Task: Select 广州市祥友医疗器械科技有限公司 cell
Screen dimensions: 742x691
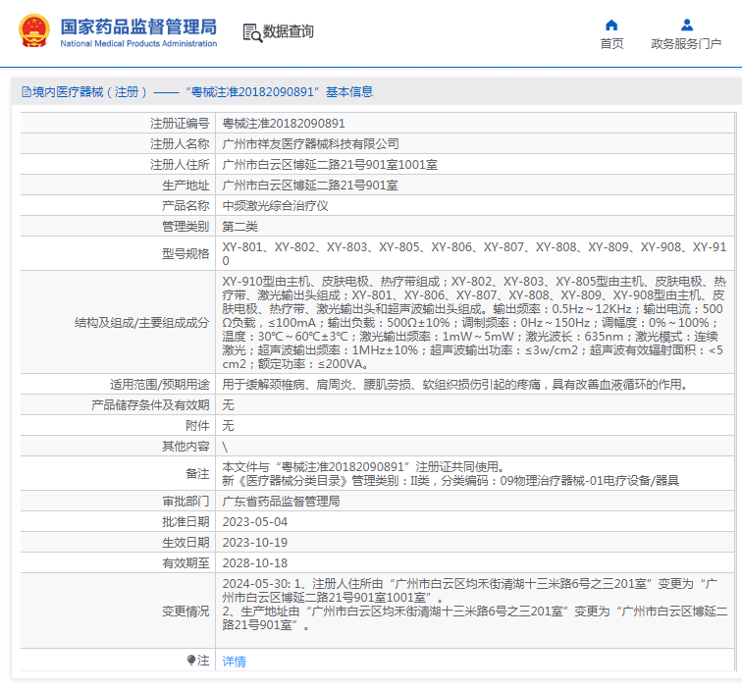Action: pos(310,144)
